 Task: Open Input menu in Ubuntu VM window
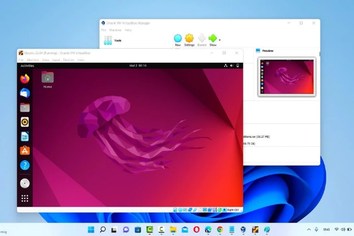click(x=56, y=60)
